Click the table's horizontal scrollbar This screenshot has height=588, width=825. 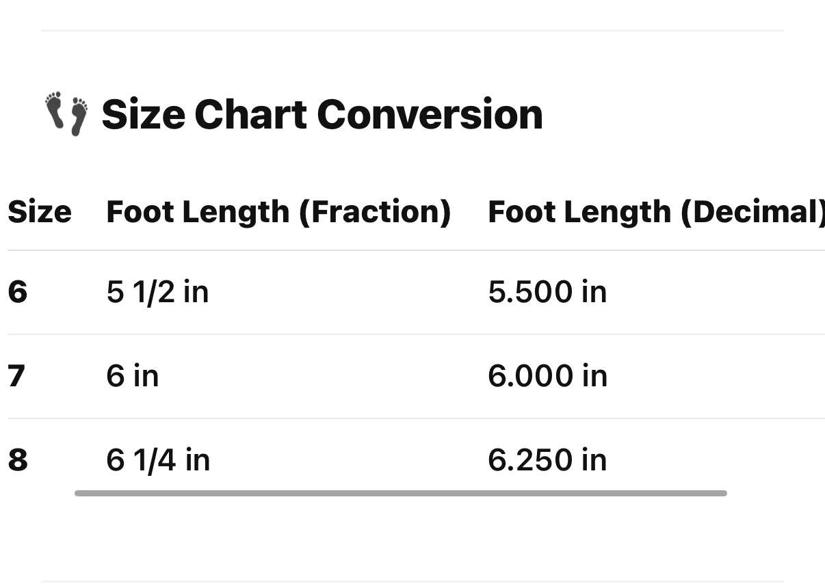pyautogui.click(x=400, y=493)
